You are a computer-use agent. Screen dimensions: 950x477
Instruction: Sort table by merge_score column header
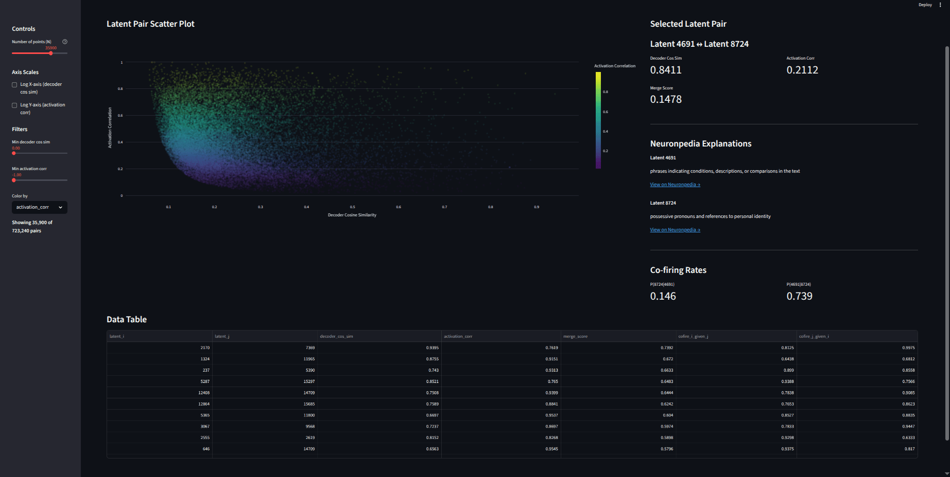[618, 336]
